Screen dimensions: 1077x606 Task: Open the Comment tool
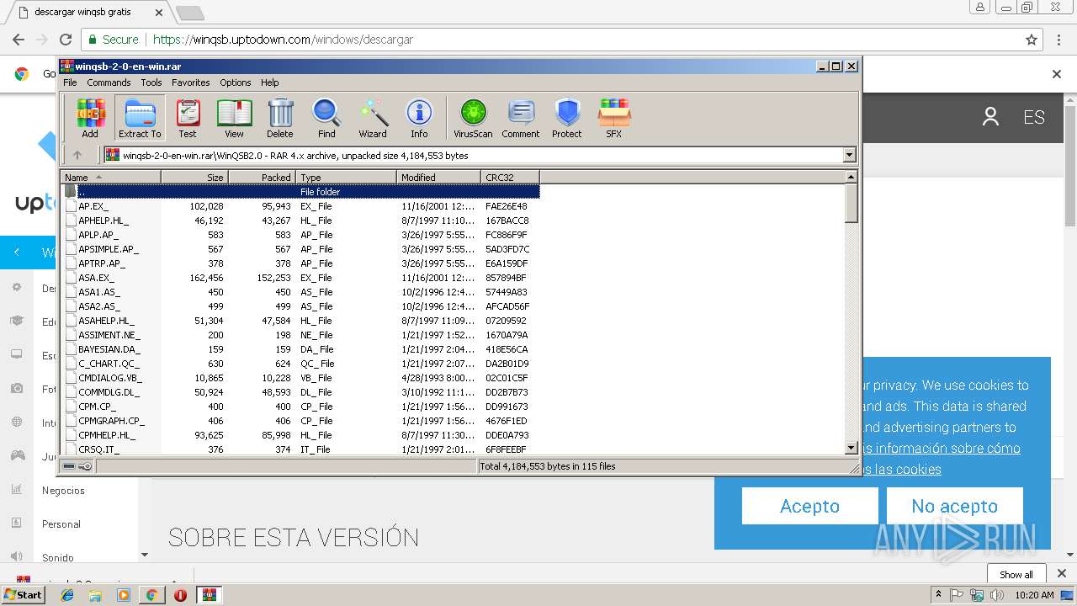(x=521, y=118)
